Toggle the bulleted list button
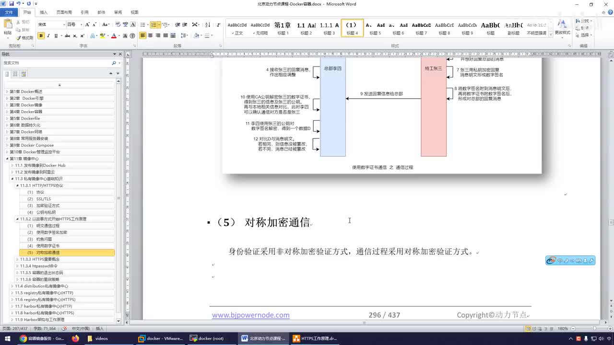 [x=143, y=24]
